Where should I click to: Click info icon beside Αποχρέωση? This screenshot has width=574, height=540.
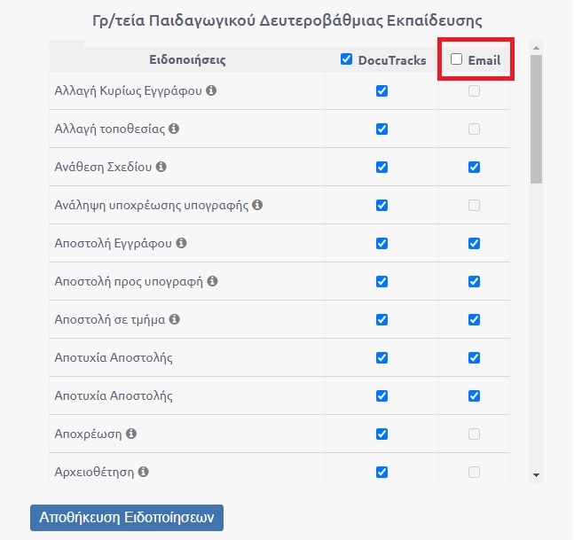coord(131,434)
